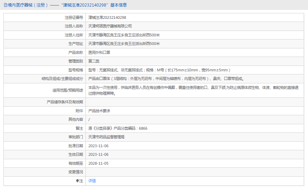Click 批准日期 value 2023-11-06
Screen dimensions: 308x187
pyautogui.click(x=99, y=146)
